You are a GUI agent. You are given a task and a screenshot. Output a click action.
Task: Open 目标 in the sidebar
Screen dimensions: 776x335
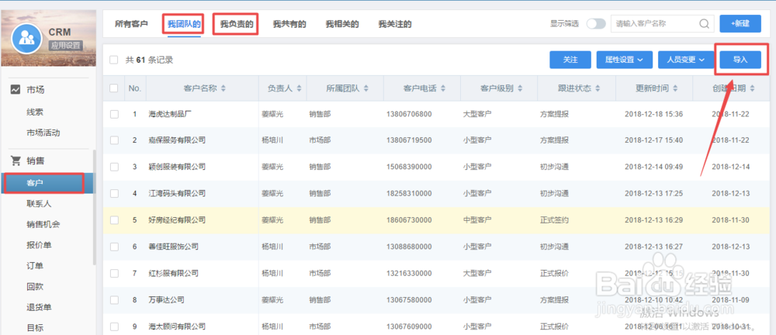35,327
